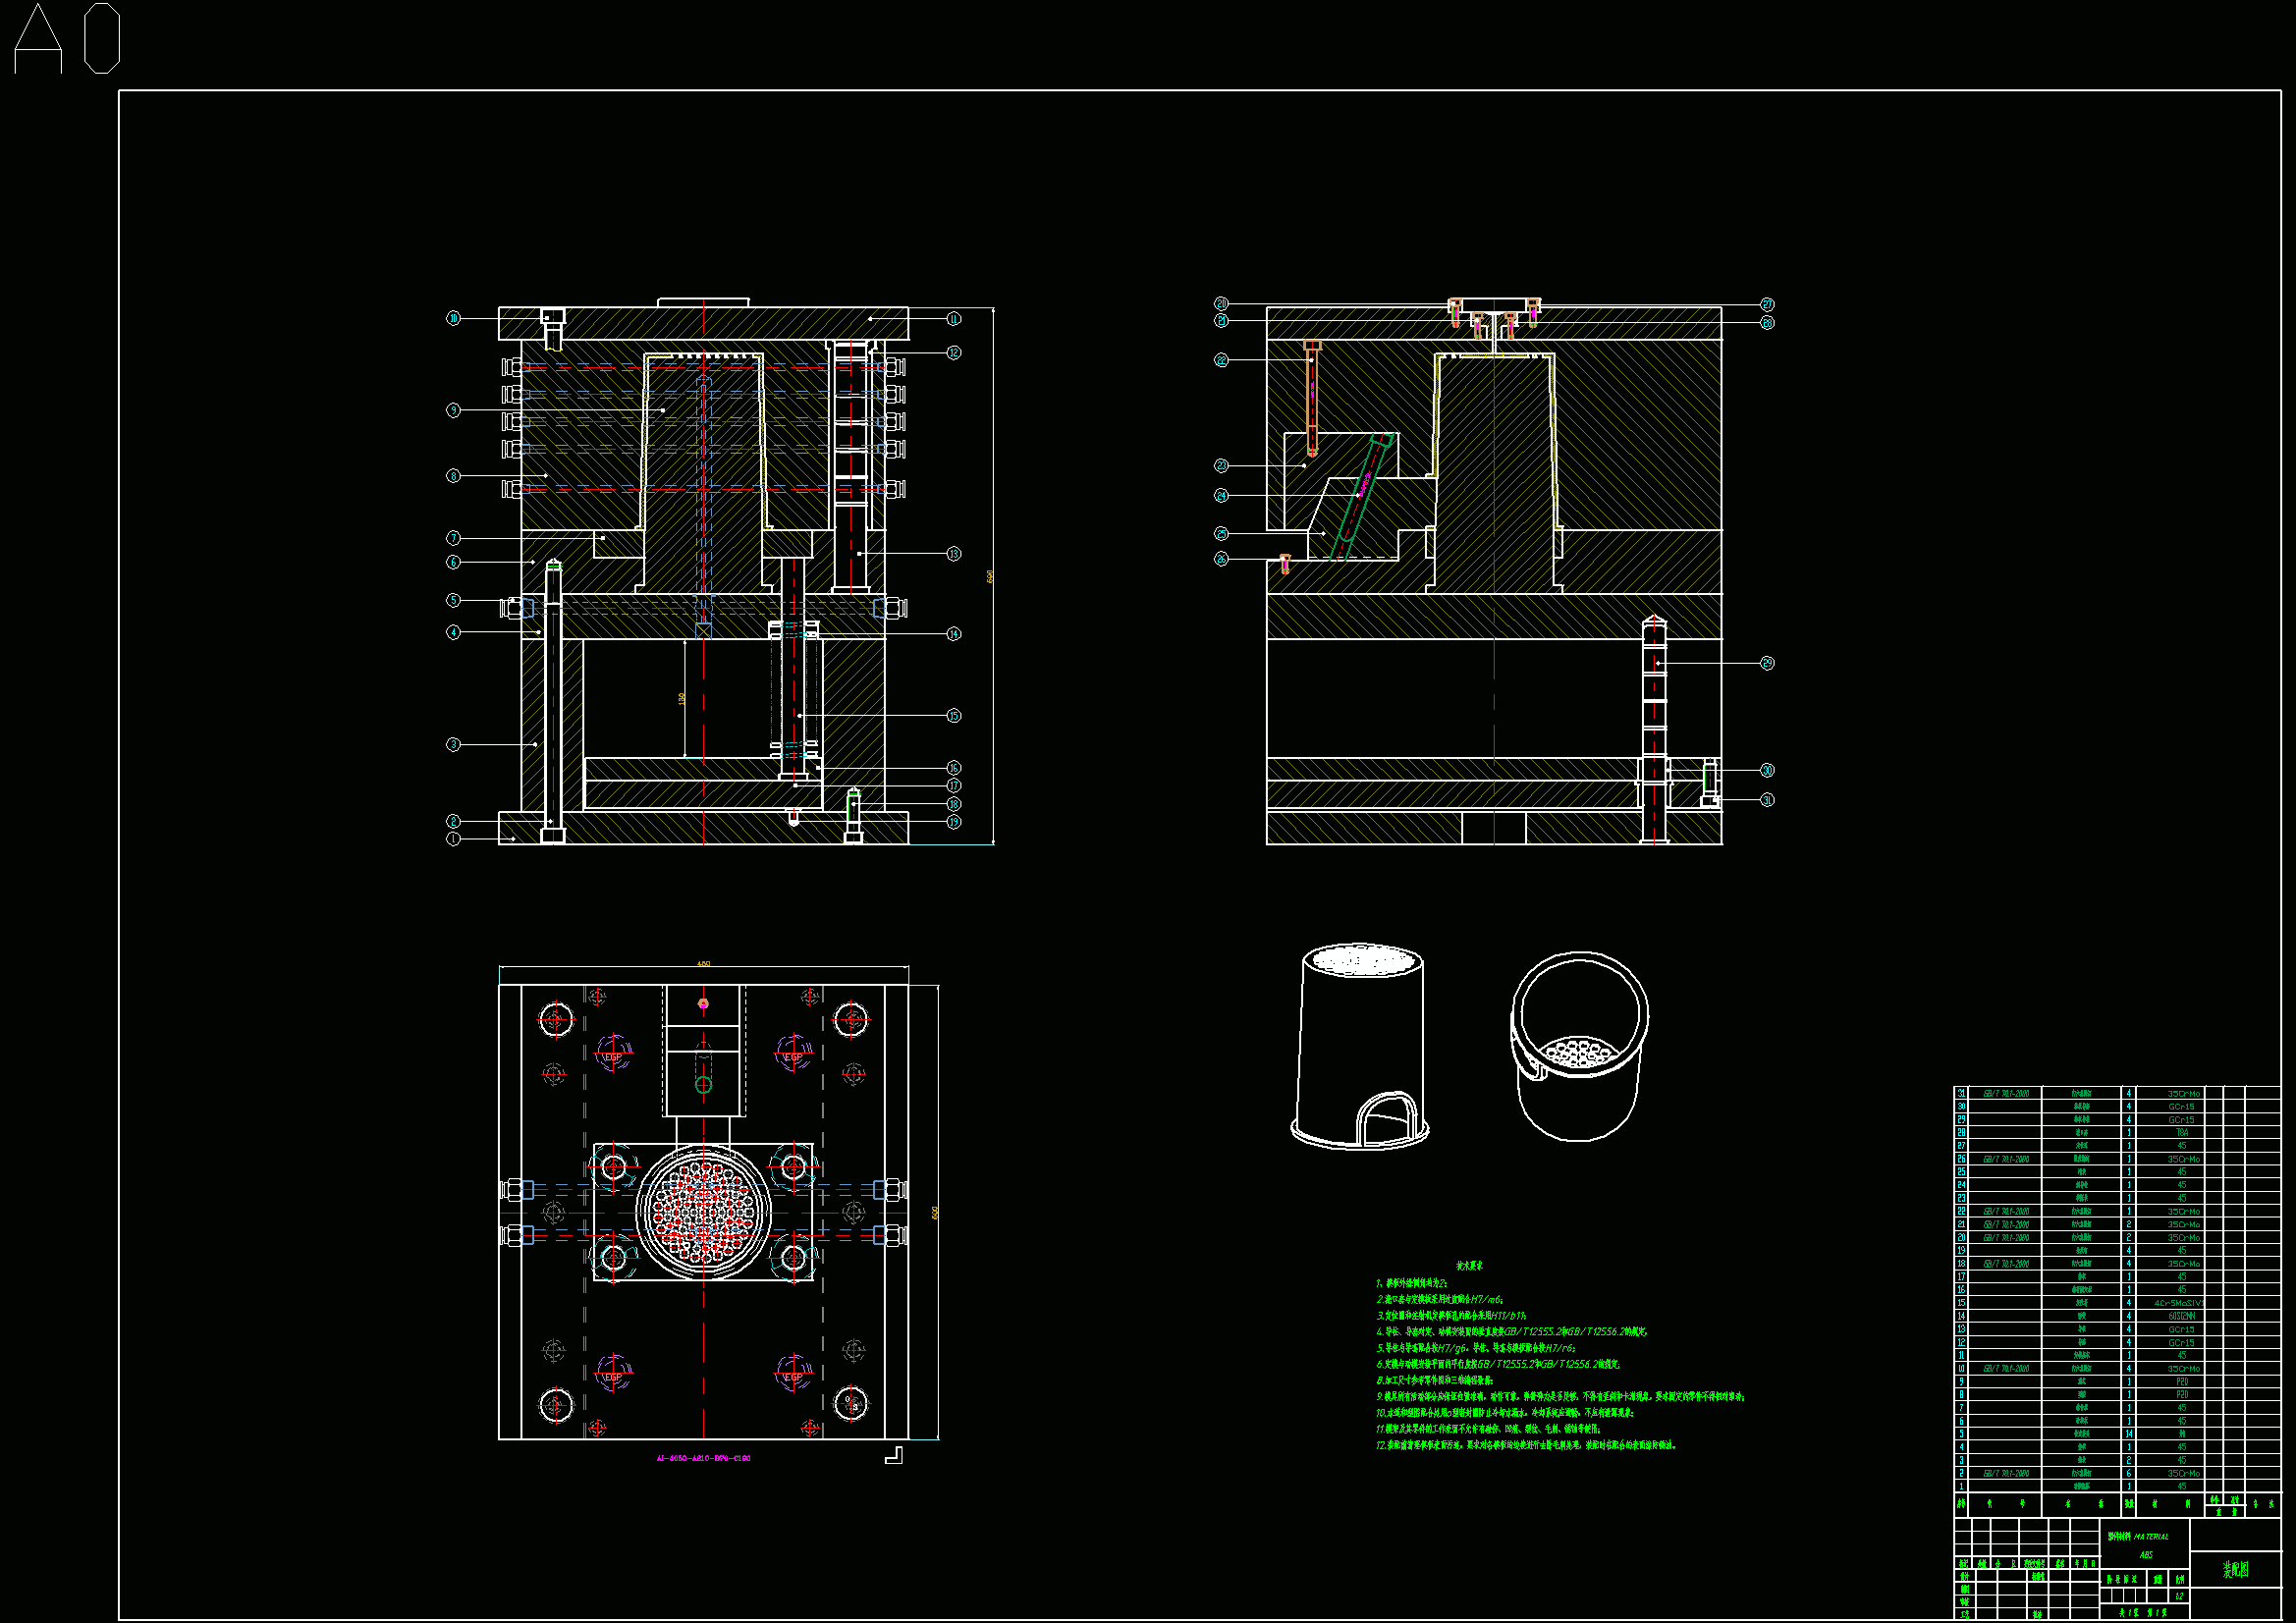Click the 480 width dimension above plan view

(703, 964)
